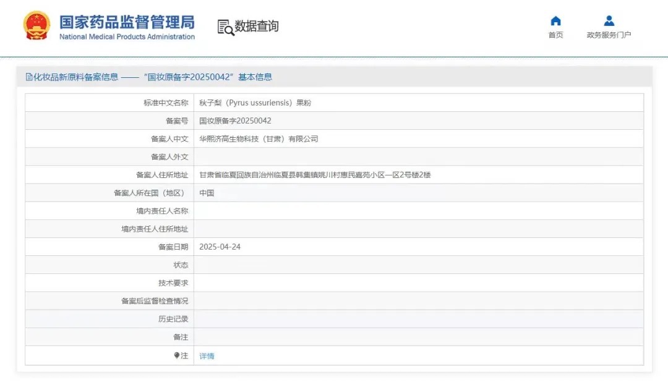Select the date 2025-04-24

point(220,247)
